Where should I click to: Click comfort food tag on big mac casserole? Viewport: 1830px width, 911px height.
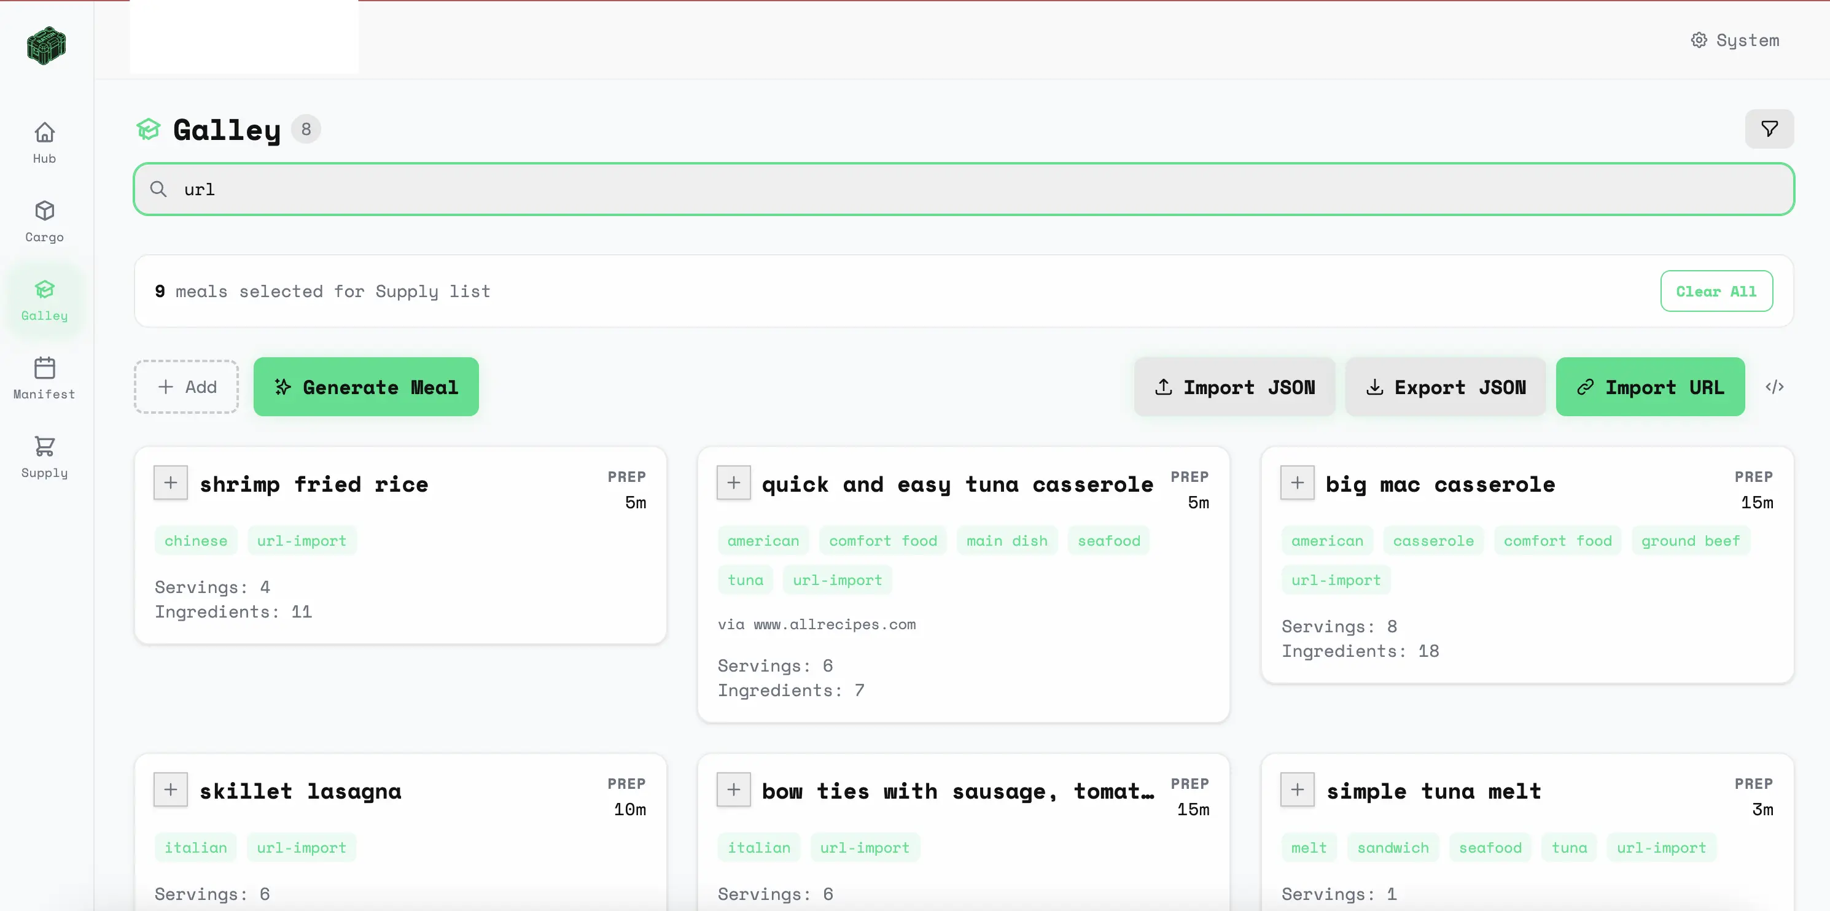pos(1557,540)
